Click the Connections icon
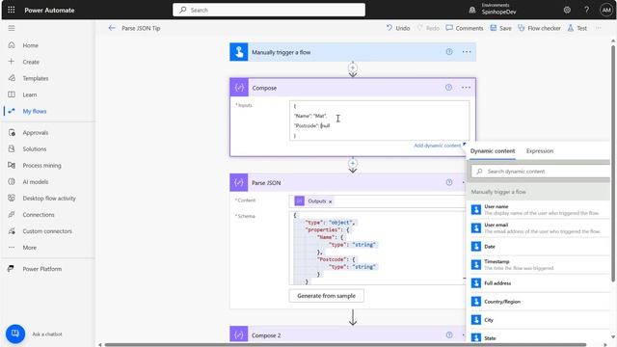Image resolution: width=617 pixels, height=347 pixels. [12, 214]
